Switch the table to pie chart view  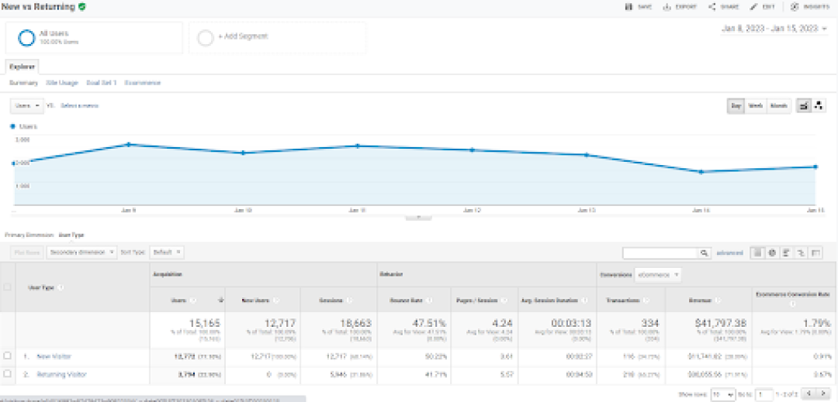(773, 253)
